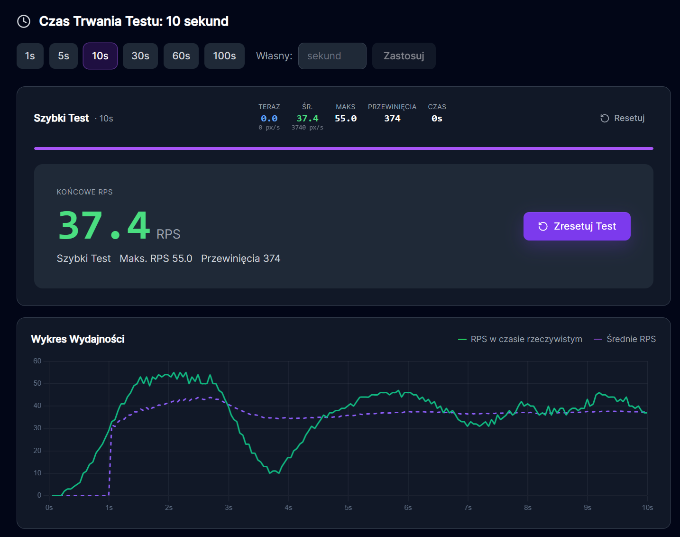This screenshot has width=680, height=537.
Task: Click the large 37.4 final RPS number
Action: pos(104,226)
